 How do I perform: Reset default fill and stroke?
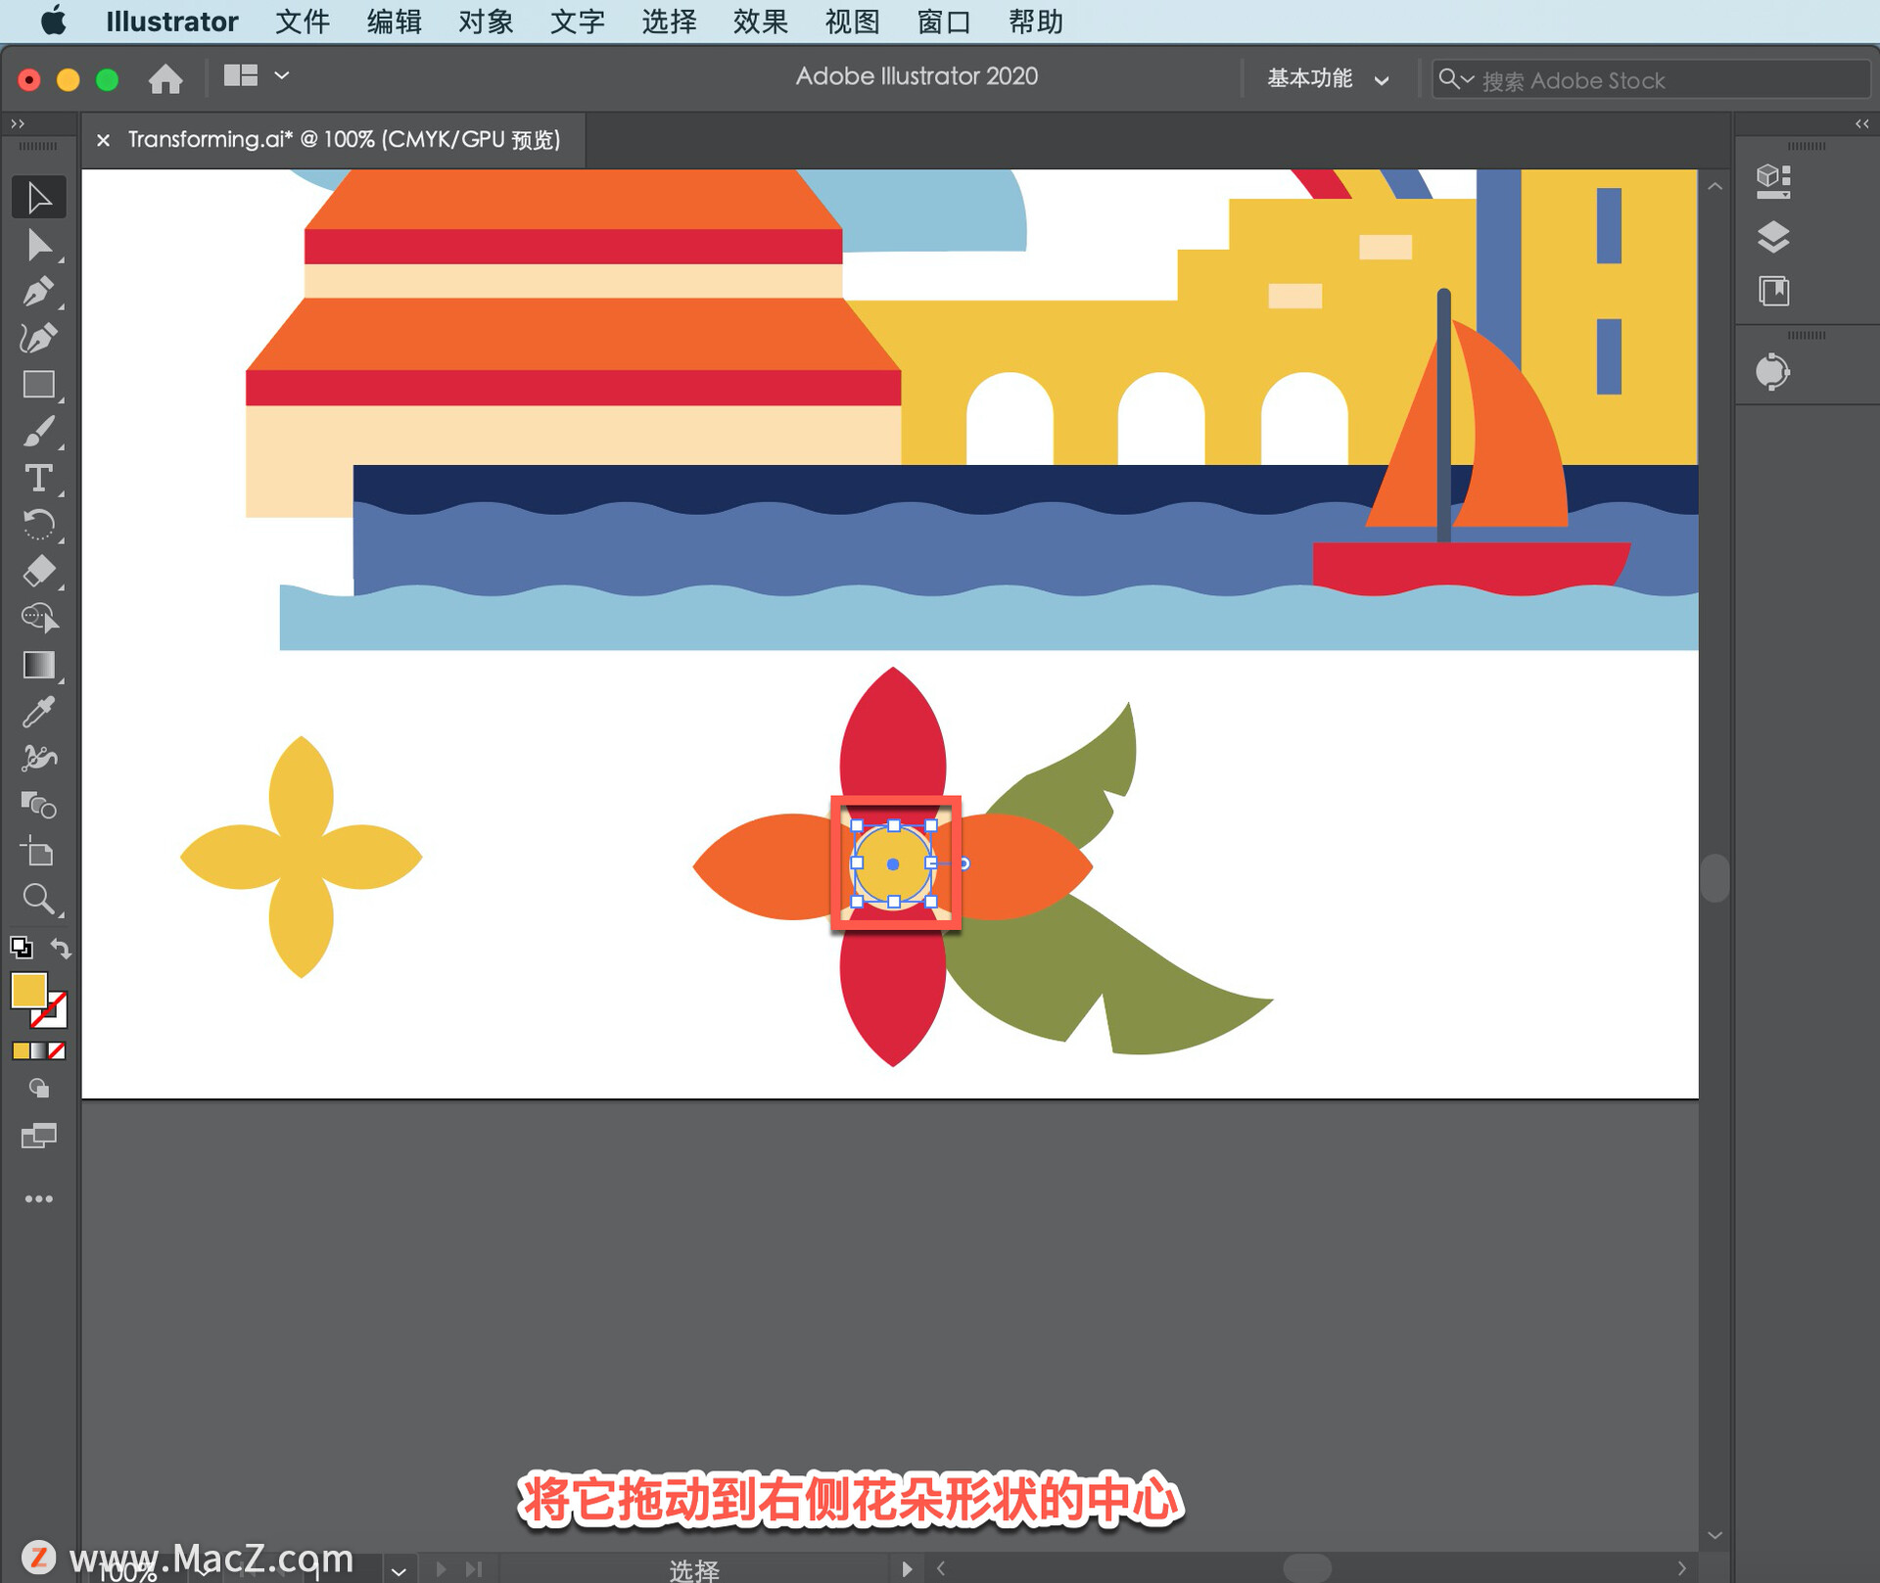(21, 948)
